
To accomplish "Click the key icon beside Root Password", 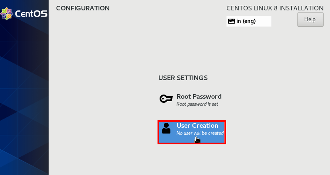I will click(166, 99).
